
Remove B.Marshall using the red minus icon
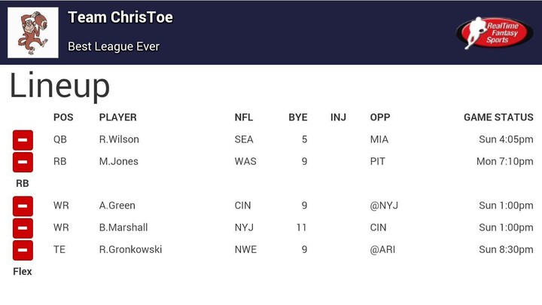[x=23, y=227]
